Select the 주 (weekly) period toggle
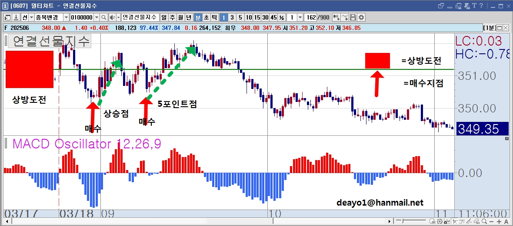Viewport: 513px width, 226px height. tap(172, 17)
